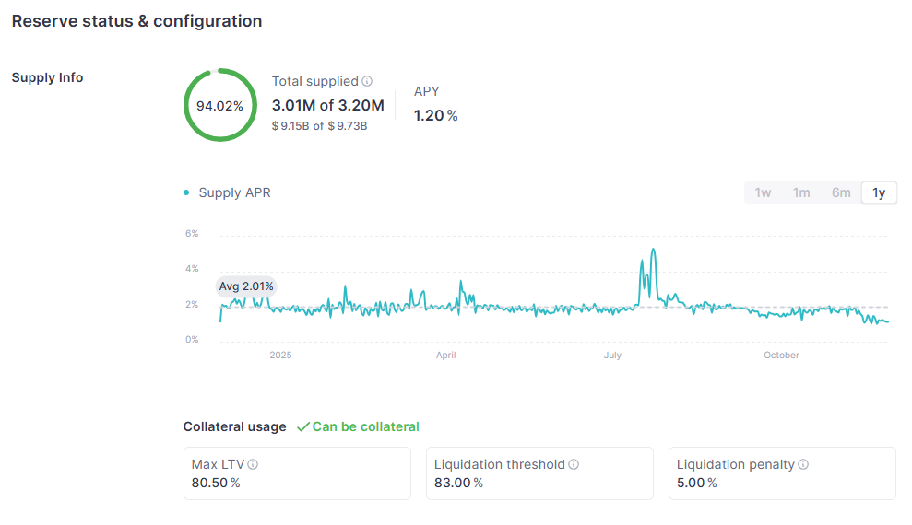Viewport: 912px width, 525px height.
Task: Select the 6m time range
Action: (x=841, y=192)
